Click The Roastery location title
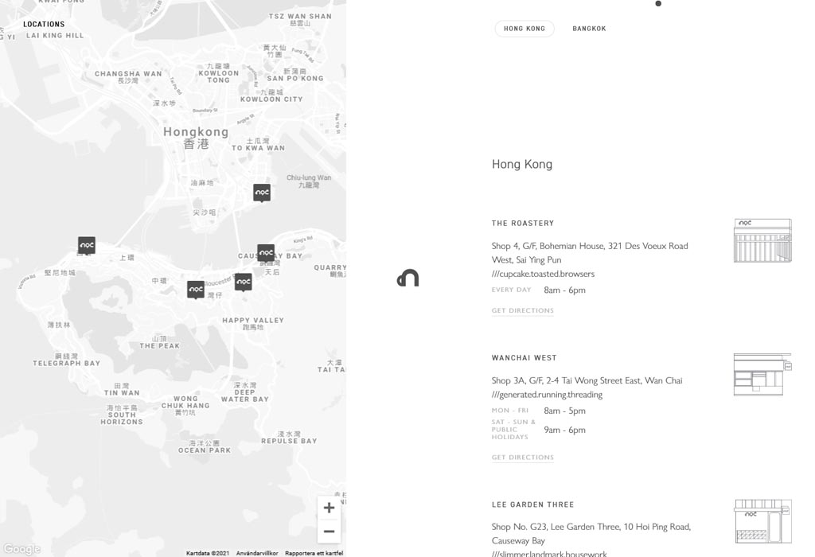This screenshot has width=815, height=557. coord(523,224)
